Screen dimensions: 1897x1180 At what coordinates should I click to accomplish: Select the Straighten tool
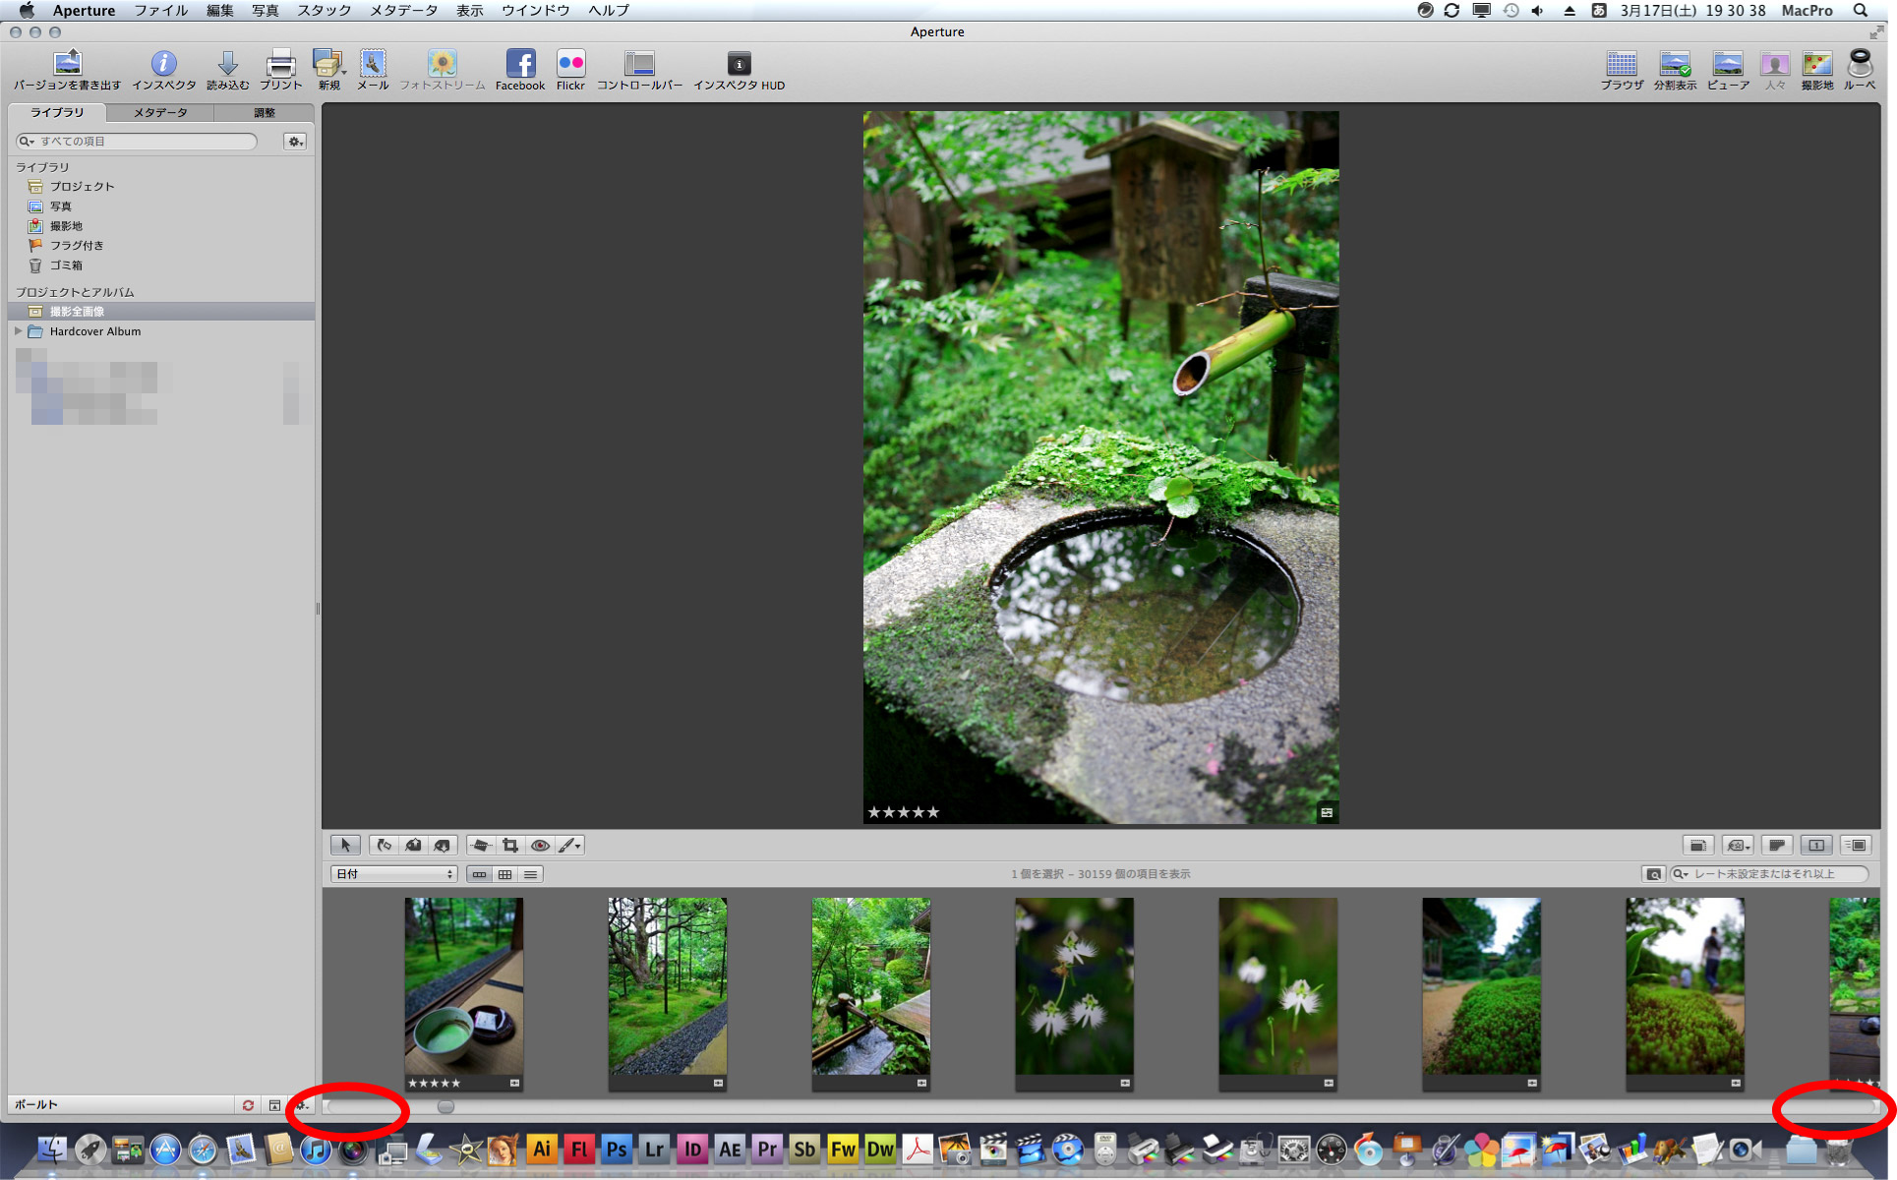coord(480,845)
